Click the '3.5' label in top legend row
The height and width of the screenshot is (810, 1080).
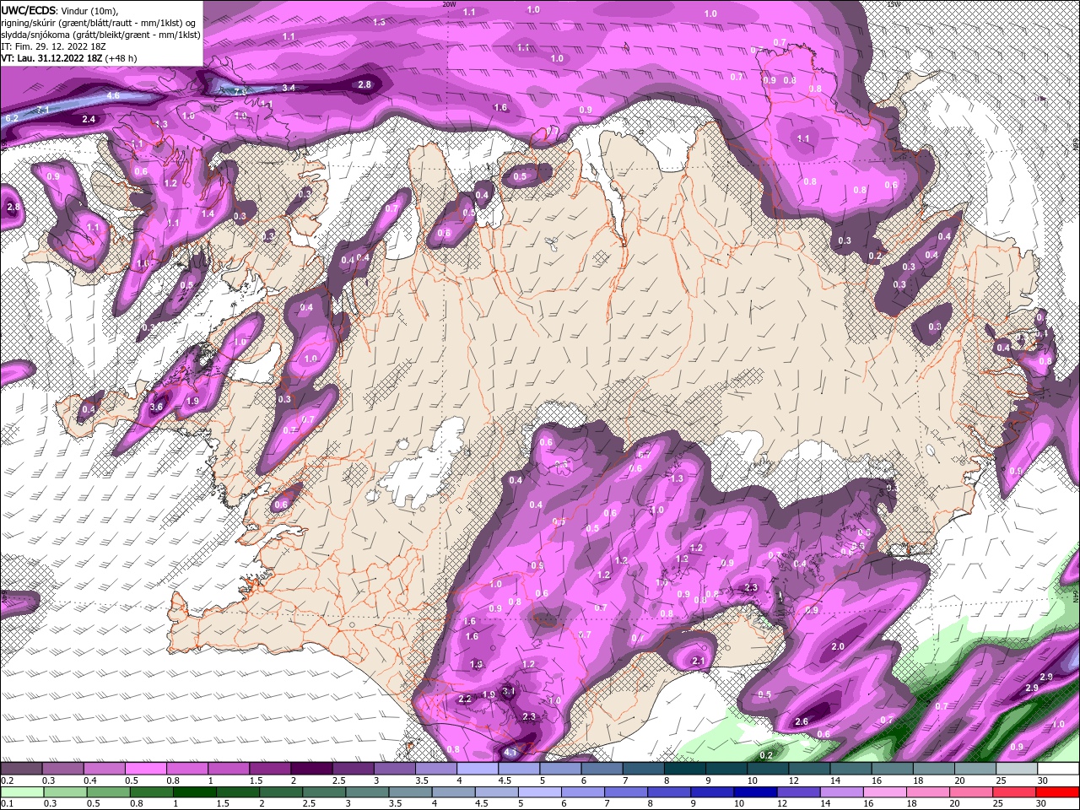tap(421, 780)
